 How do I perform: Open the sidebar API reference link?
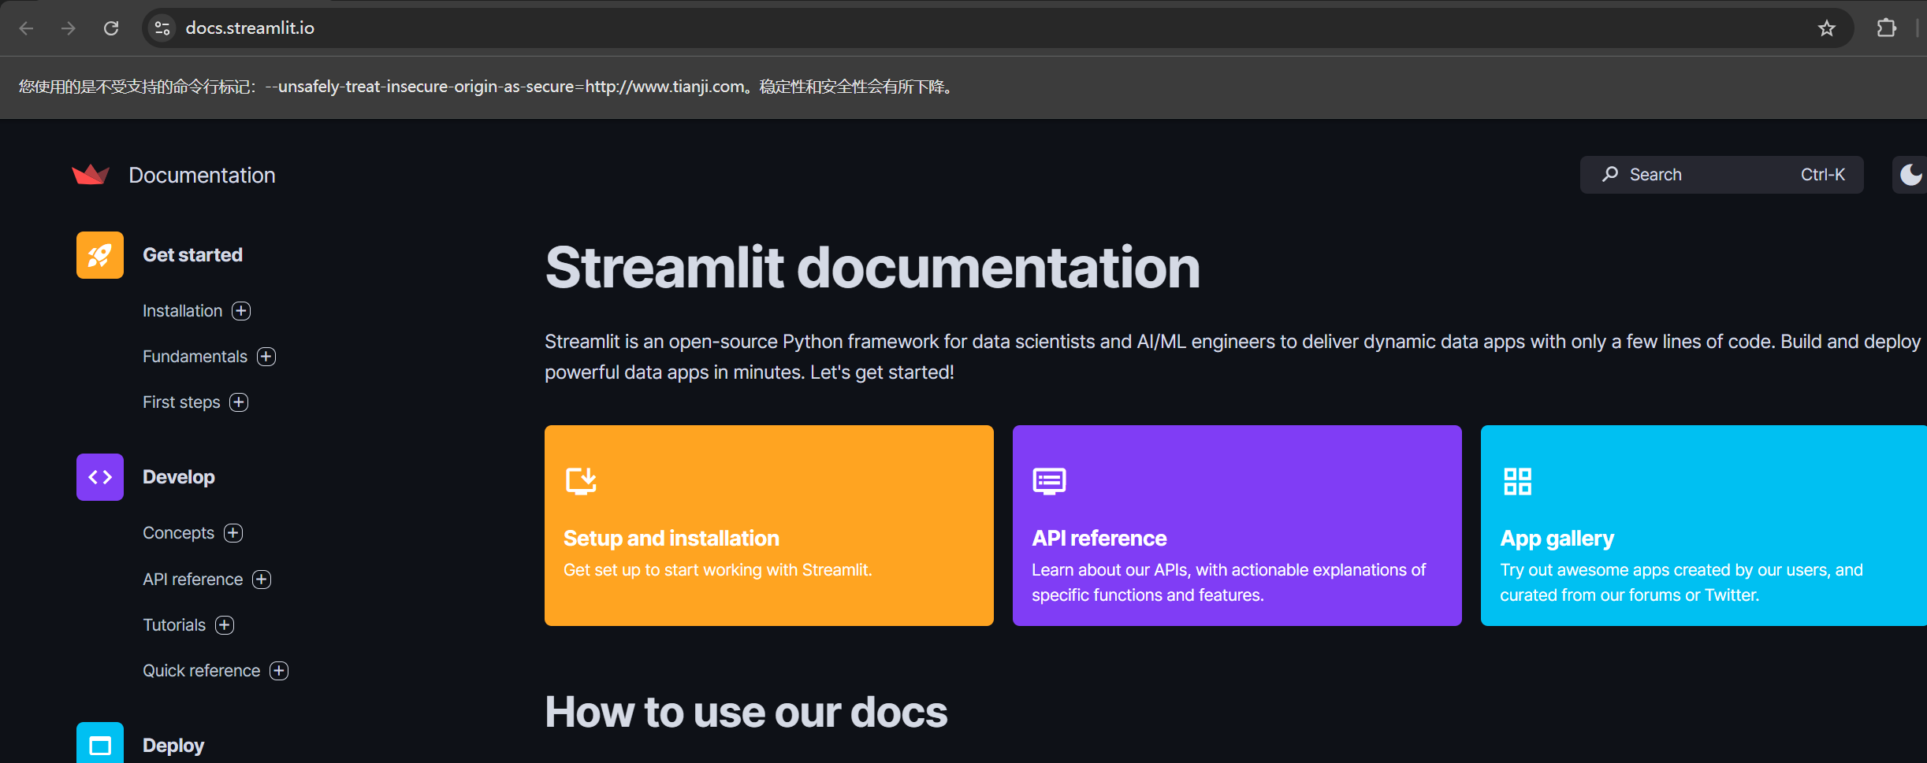193,580
